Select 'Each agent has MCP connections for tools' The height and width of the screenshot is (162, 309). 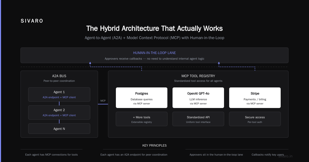[x=51, y=155]
